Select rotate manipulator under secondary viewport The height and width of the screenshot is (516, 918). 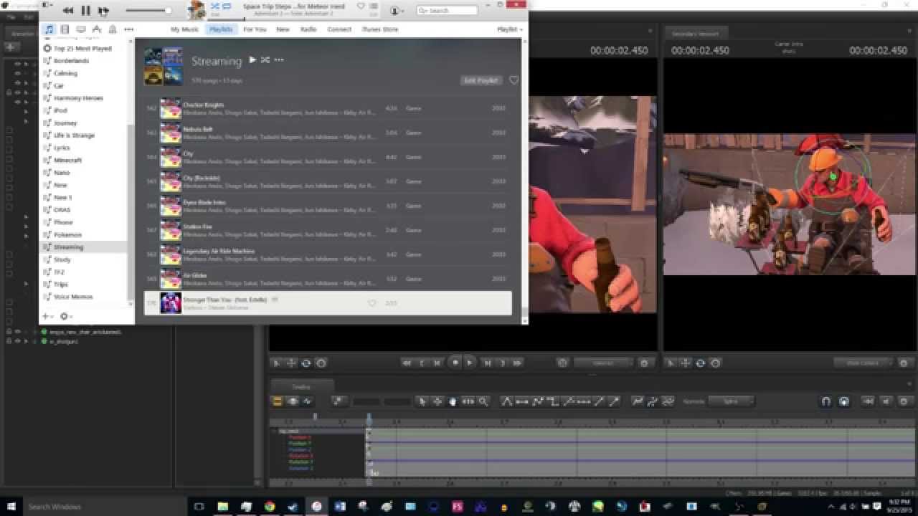click(700, 363)
